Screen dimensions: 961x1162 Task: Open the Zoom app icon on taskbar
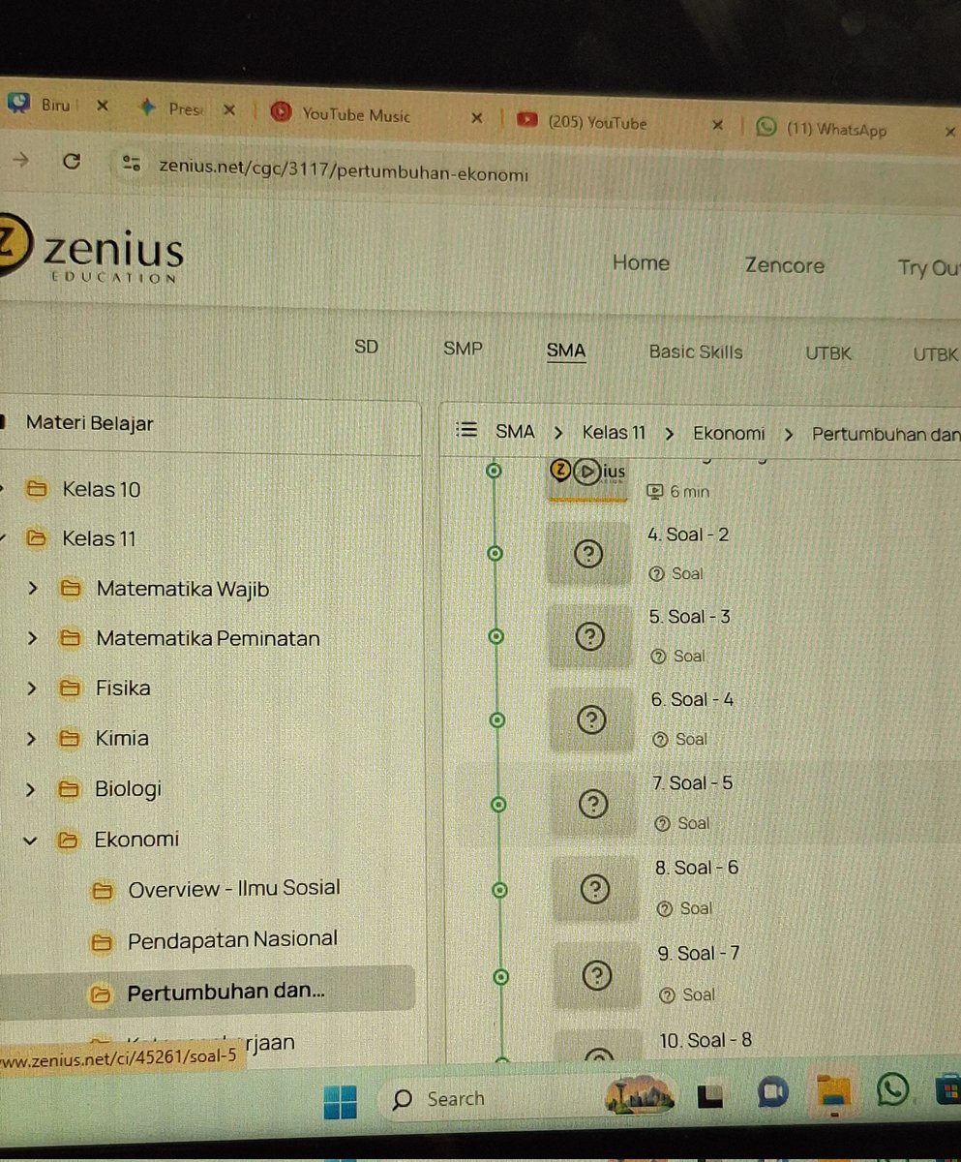point(772,1094)
